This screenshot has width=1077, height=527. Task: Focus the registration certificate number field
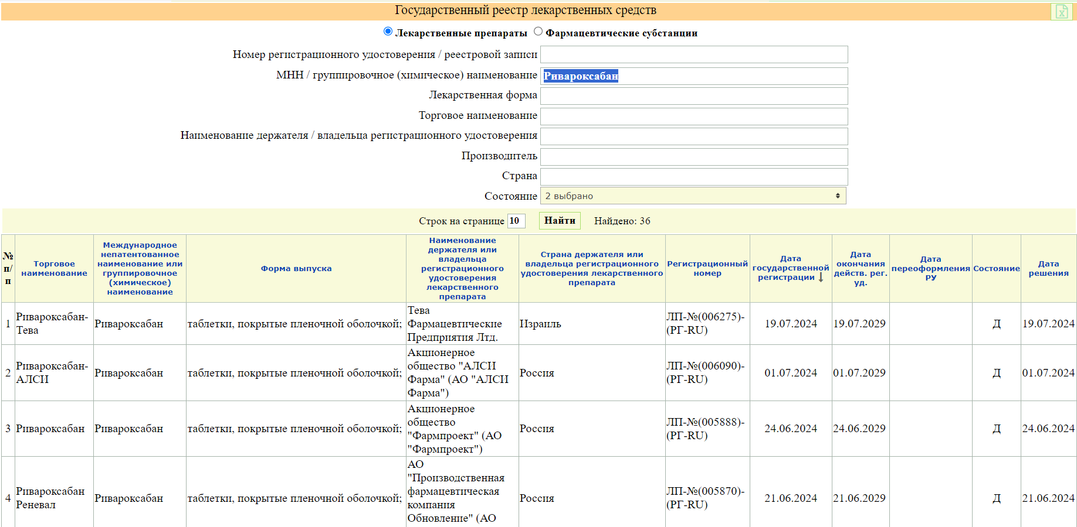[693, 54]
